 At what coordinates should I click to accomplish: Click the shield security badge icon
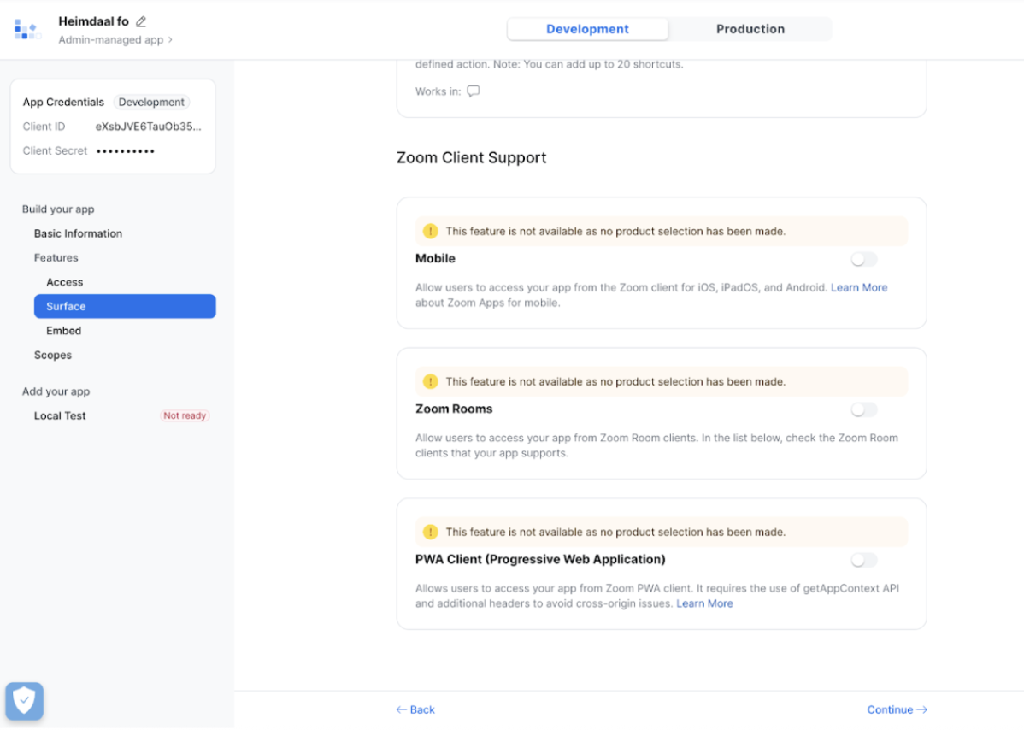[24, 701]
